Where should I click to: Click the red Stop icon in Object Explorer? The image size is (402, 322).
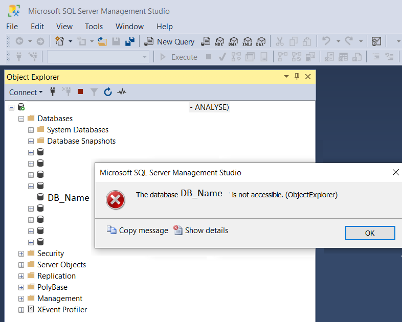80,91
